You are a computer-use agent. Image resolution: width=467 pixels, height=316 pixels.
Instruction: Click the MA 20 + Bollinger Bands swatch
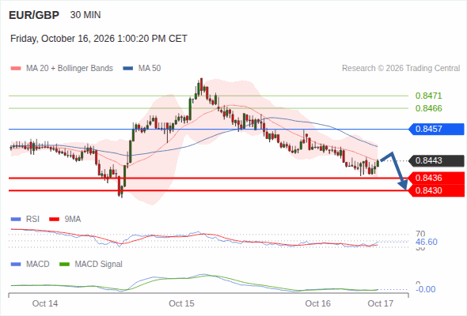click(16, 69)
